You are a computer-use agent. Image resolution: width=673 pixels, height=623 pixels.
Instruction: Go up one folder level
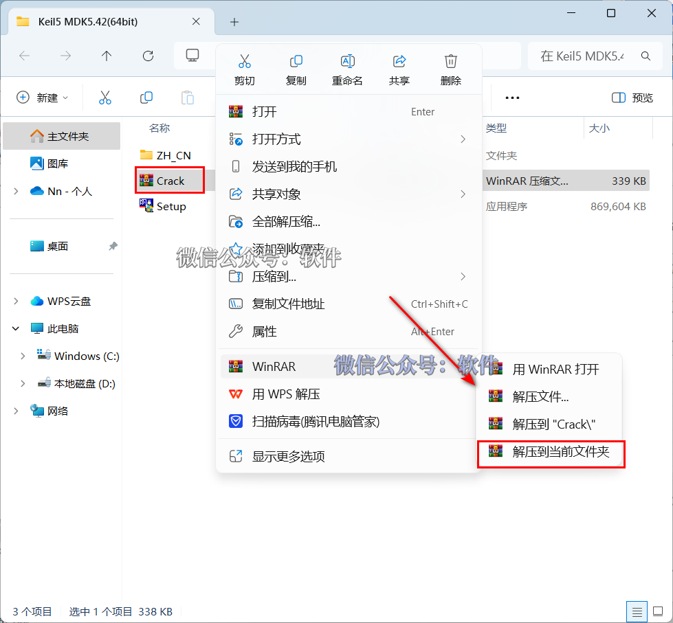click(x=107, y=56)
